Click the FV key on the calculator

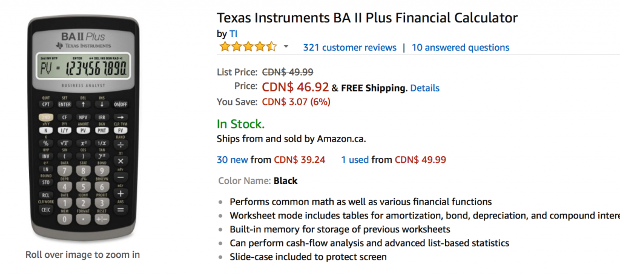[x=120, y=130]
